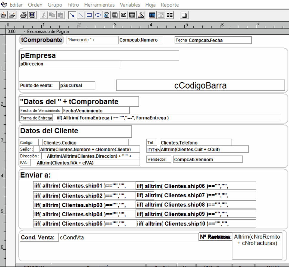This screenshot has height=267, width=289.
Task: Click the new report toolbar icon
Action: click(x=4, y=15)
